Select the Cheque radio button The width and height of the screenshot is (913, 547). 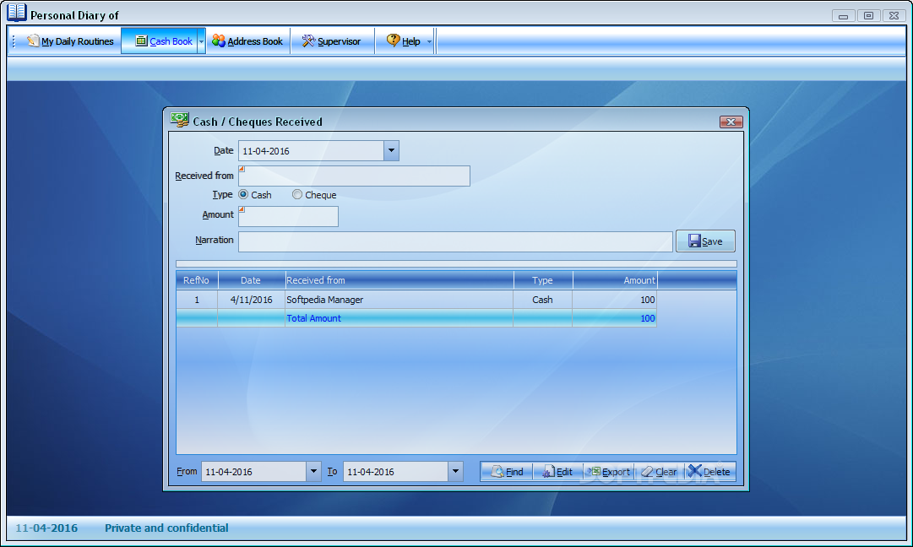tap(297, 194)
